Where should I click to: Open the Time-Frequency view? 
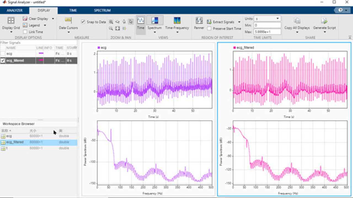coord(177,21)
